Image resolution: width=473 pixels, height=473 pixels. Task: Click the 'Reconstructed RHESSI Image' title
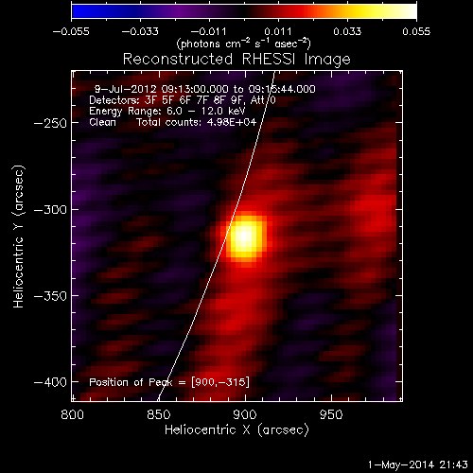pos(236,60)
